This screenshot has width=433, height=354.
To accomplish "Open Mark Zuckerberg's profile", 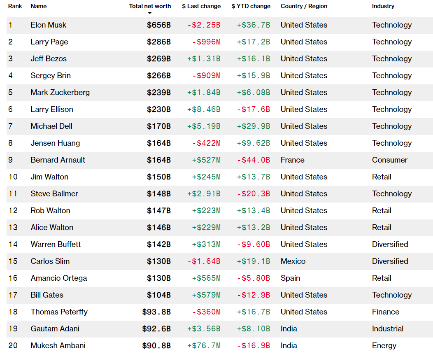I will point(60,93).
